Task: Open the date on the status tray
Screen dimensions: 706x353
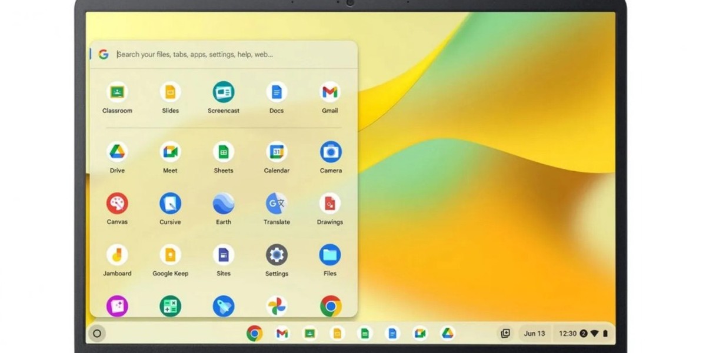Action: pos(534,333)
